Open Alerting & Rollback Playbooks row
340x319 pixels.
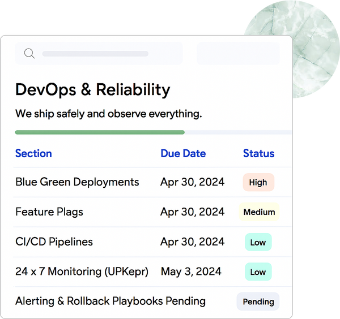pos(110,301)
